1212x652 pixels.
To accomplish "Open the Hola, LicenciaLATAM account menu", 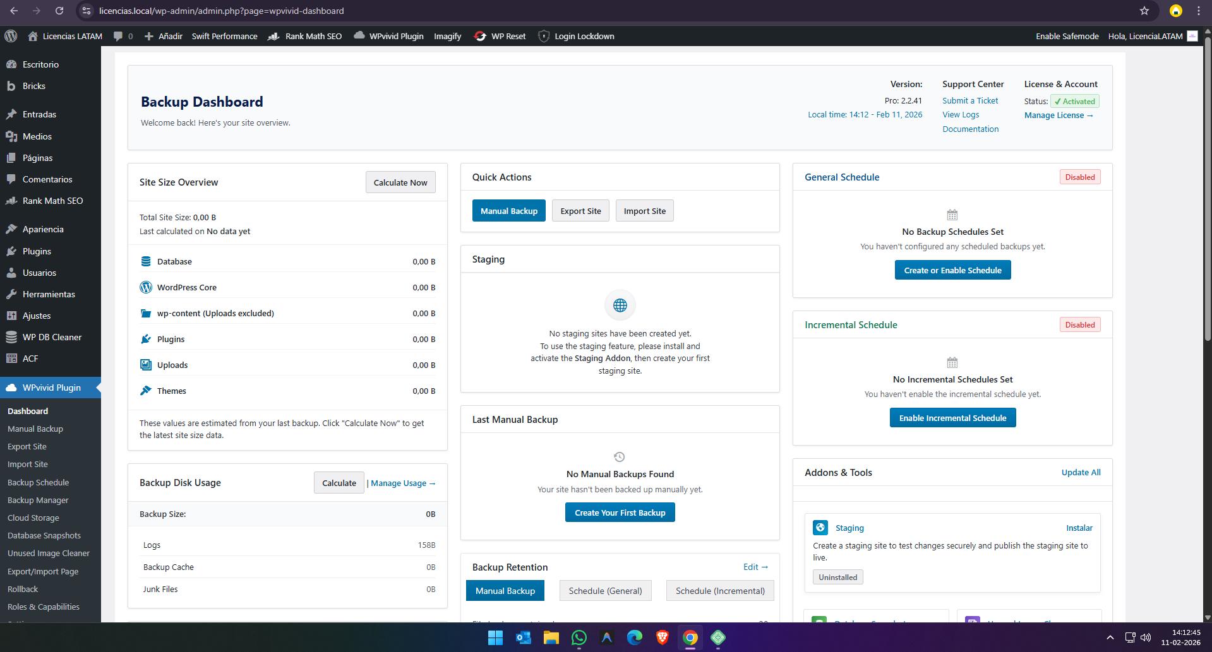I will (x=1153, y=36).
